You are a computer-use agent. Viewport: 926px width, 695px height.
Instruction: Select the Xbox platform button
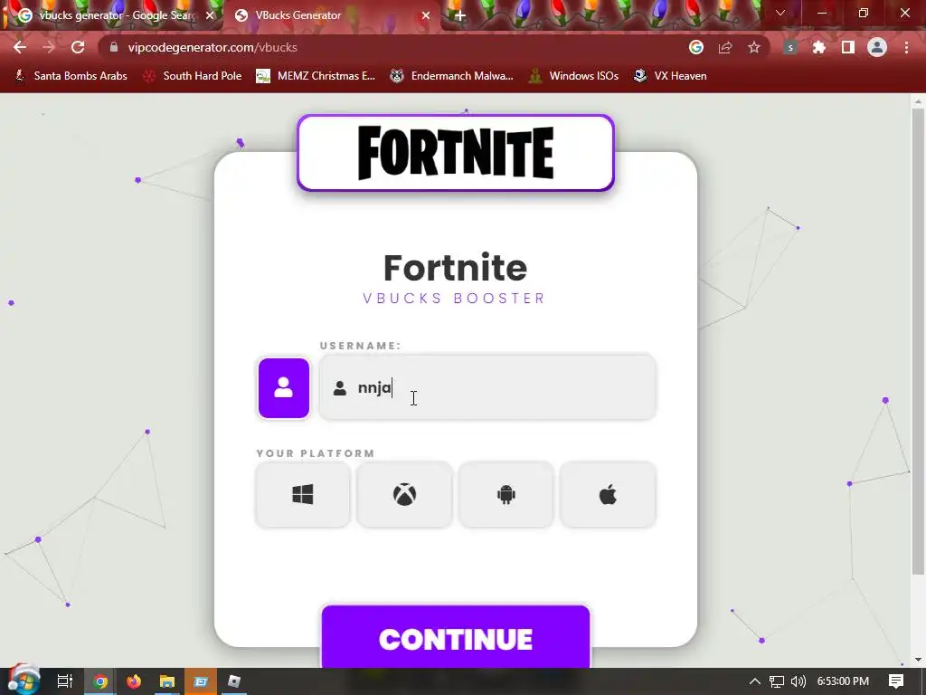[404, 494]
